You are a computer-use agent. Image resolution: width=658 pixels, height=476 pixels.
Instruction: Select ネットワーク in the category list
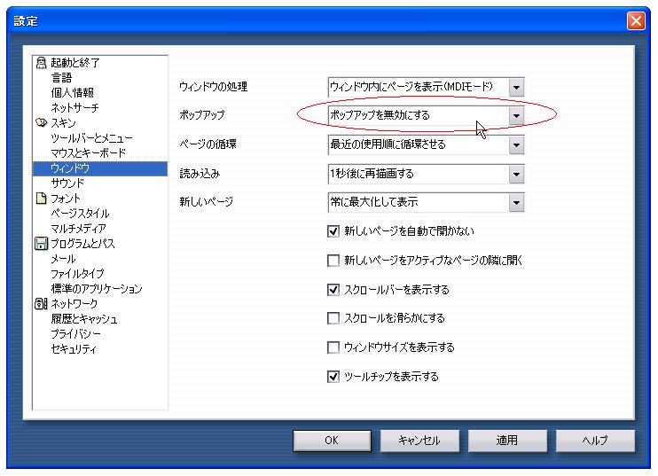[x=74, y=304]
